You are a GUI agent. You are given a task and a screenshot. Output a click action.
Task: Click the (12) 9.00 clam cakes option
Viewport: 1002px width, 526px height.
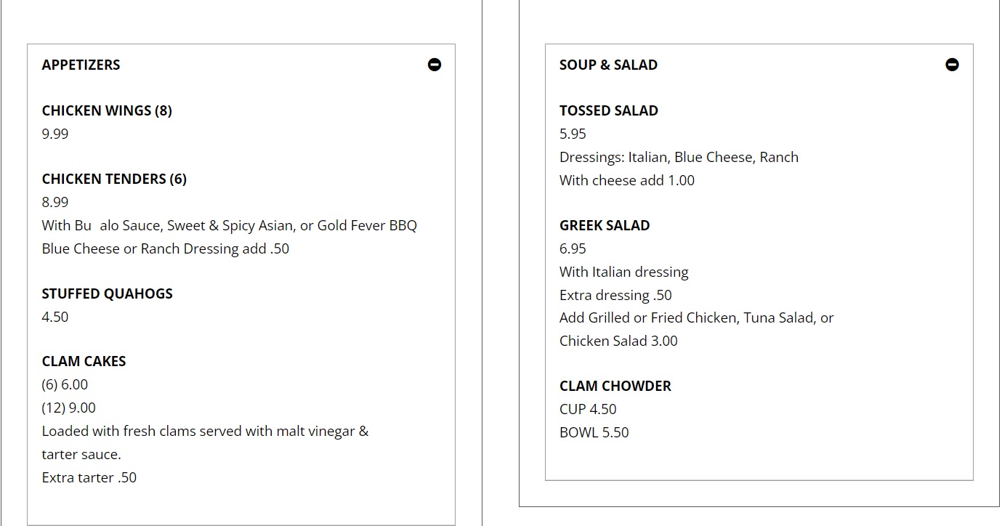(68, 408)
